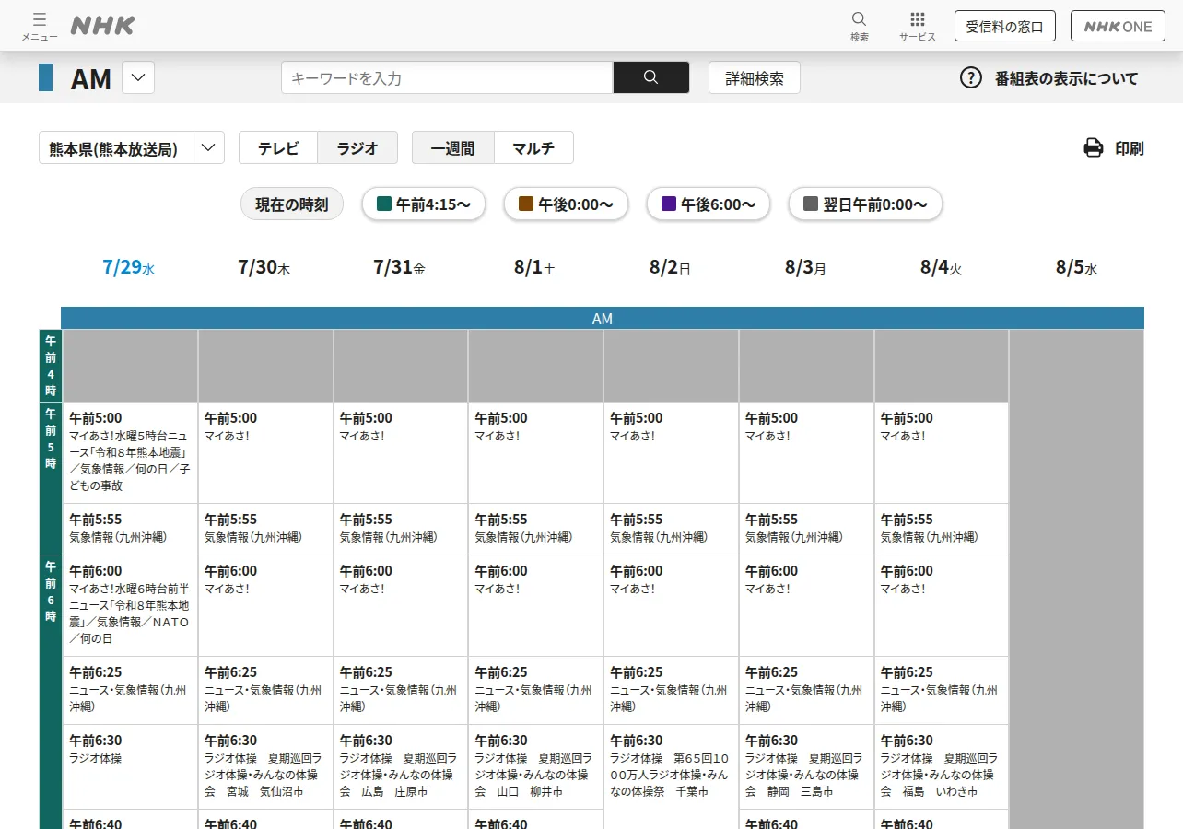Select the 7/30 木 date tab

pyautogui.click(x=264, y=268)
